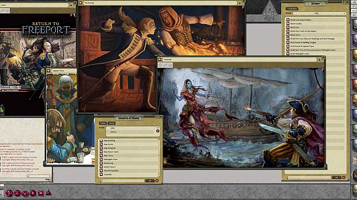Click the add button at Story window bottom
This screenshot has width=357, height=200.
[336, 177]
